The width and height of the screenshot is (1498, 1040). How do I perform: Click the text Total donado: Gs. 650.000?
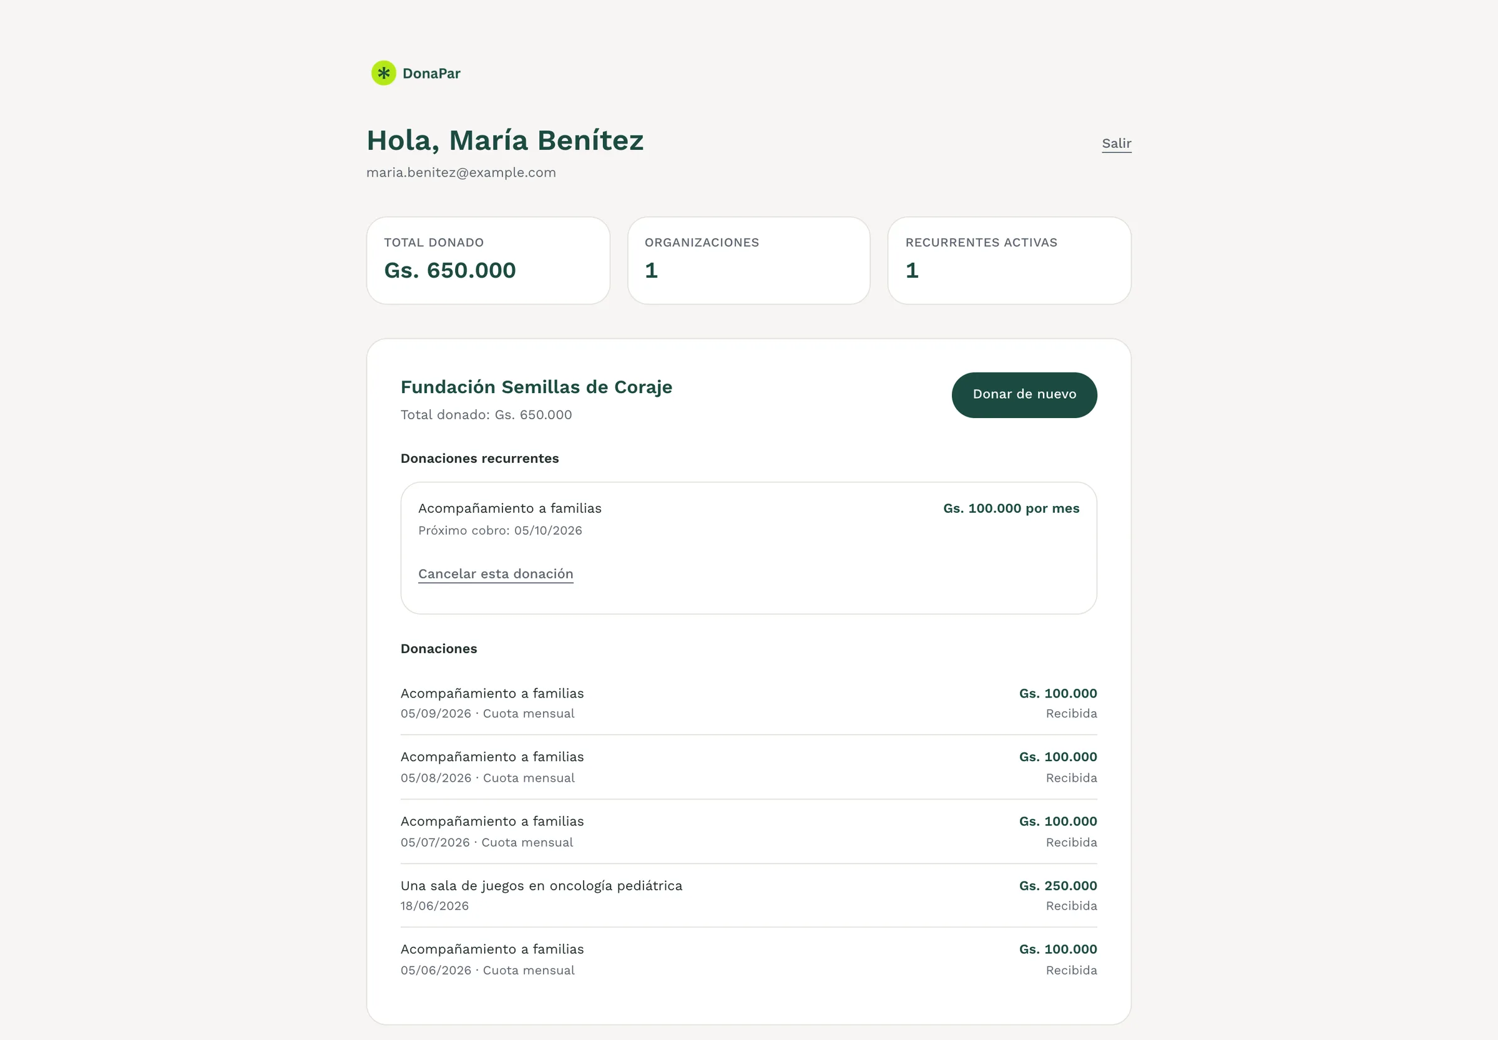click(x=486, y=415)
